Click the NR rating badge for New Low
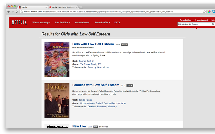The width and height of the screenshot is (215, 134). pos(95,127)
